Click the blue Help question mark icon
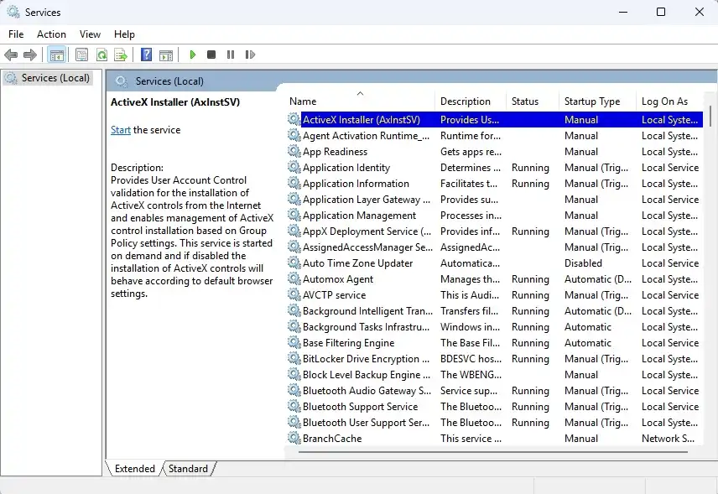 (x=146, y=55)
